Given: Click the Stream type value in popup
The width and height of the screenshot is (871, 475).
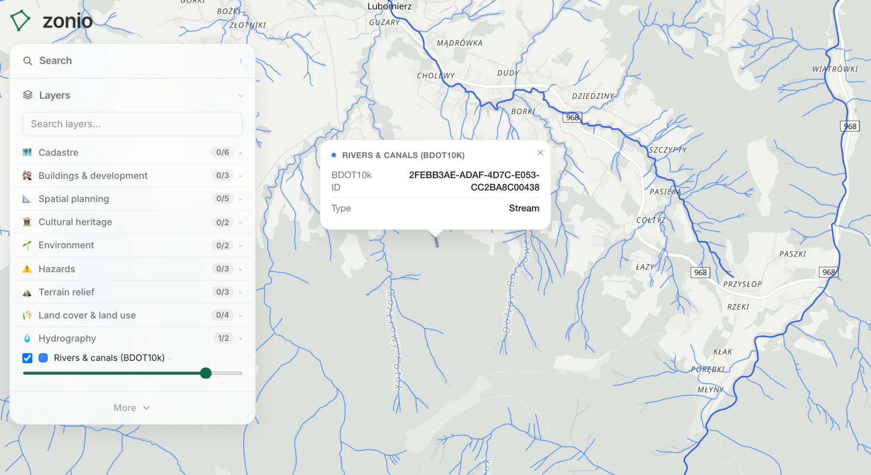Looking at the screenshot, I should pos(524,208).
